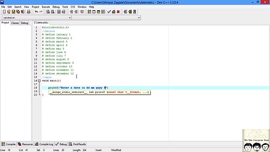270x152 pixels.
Task: Open the Compiler bottom panel tab
Action: [x=8, y=144]
